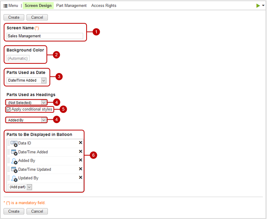Click the Date/Time Added calendar icon in balloon list
267x219 pixels.
(14, 152)
